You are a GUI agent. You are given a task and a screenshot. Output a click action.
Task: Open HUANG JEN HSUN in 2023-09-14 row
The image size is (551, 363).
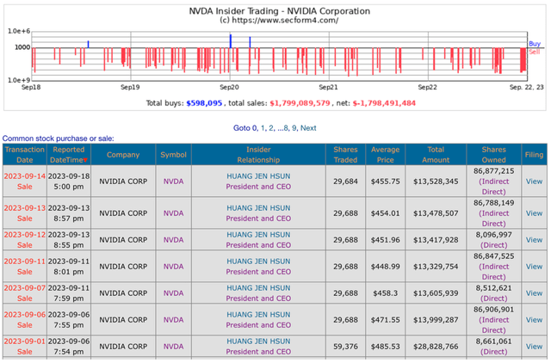tap(258, 176)
